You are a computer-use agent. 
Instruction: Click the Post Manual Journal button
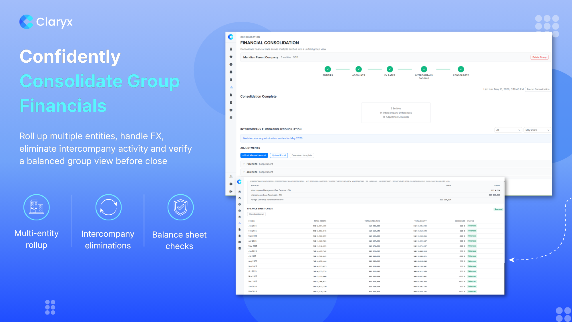[254, 155]
